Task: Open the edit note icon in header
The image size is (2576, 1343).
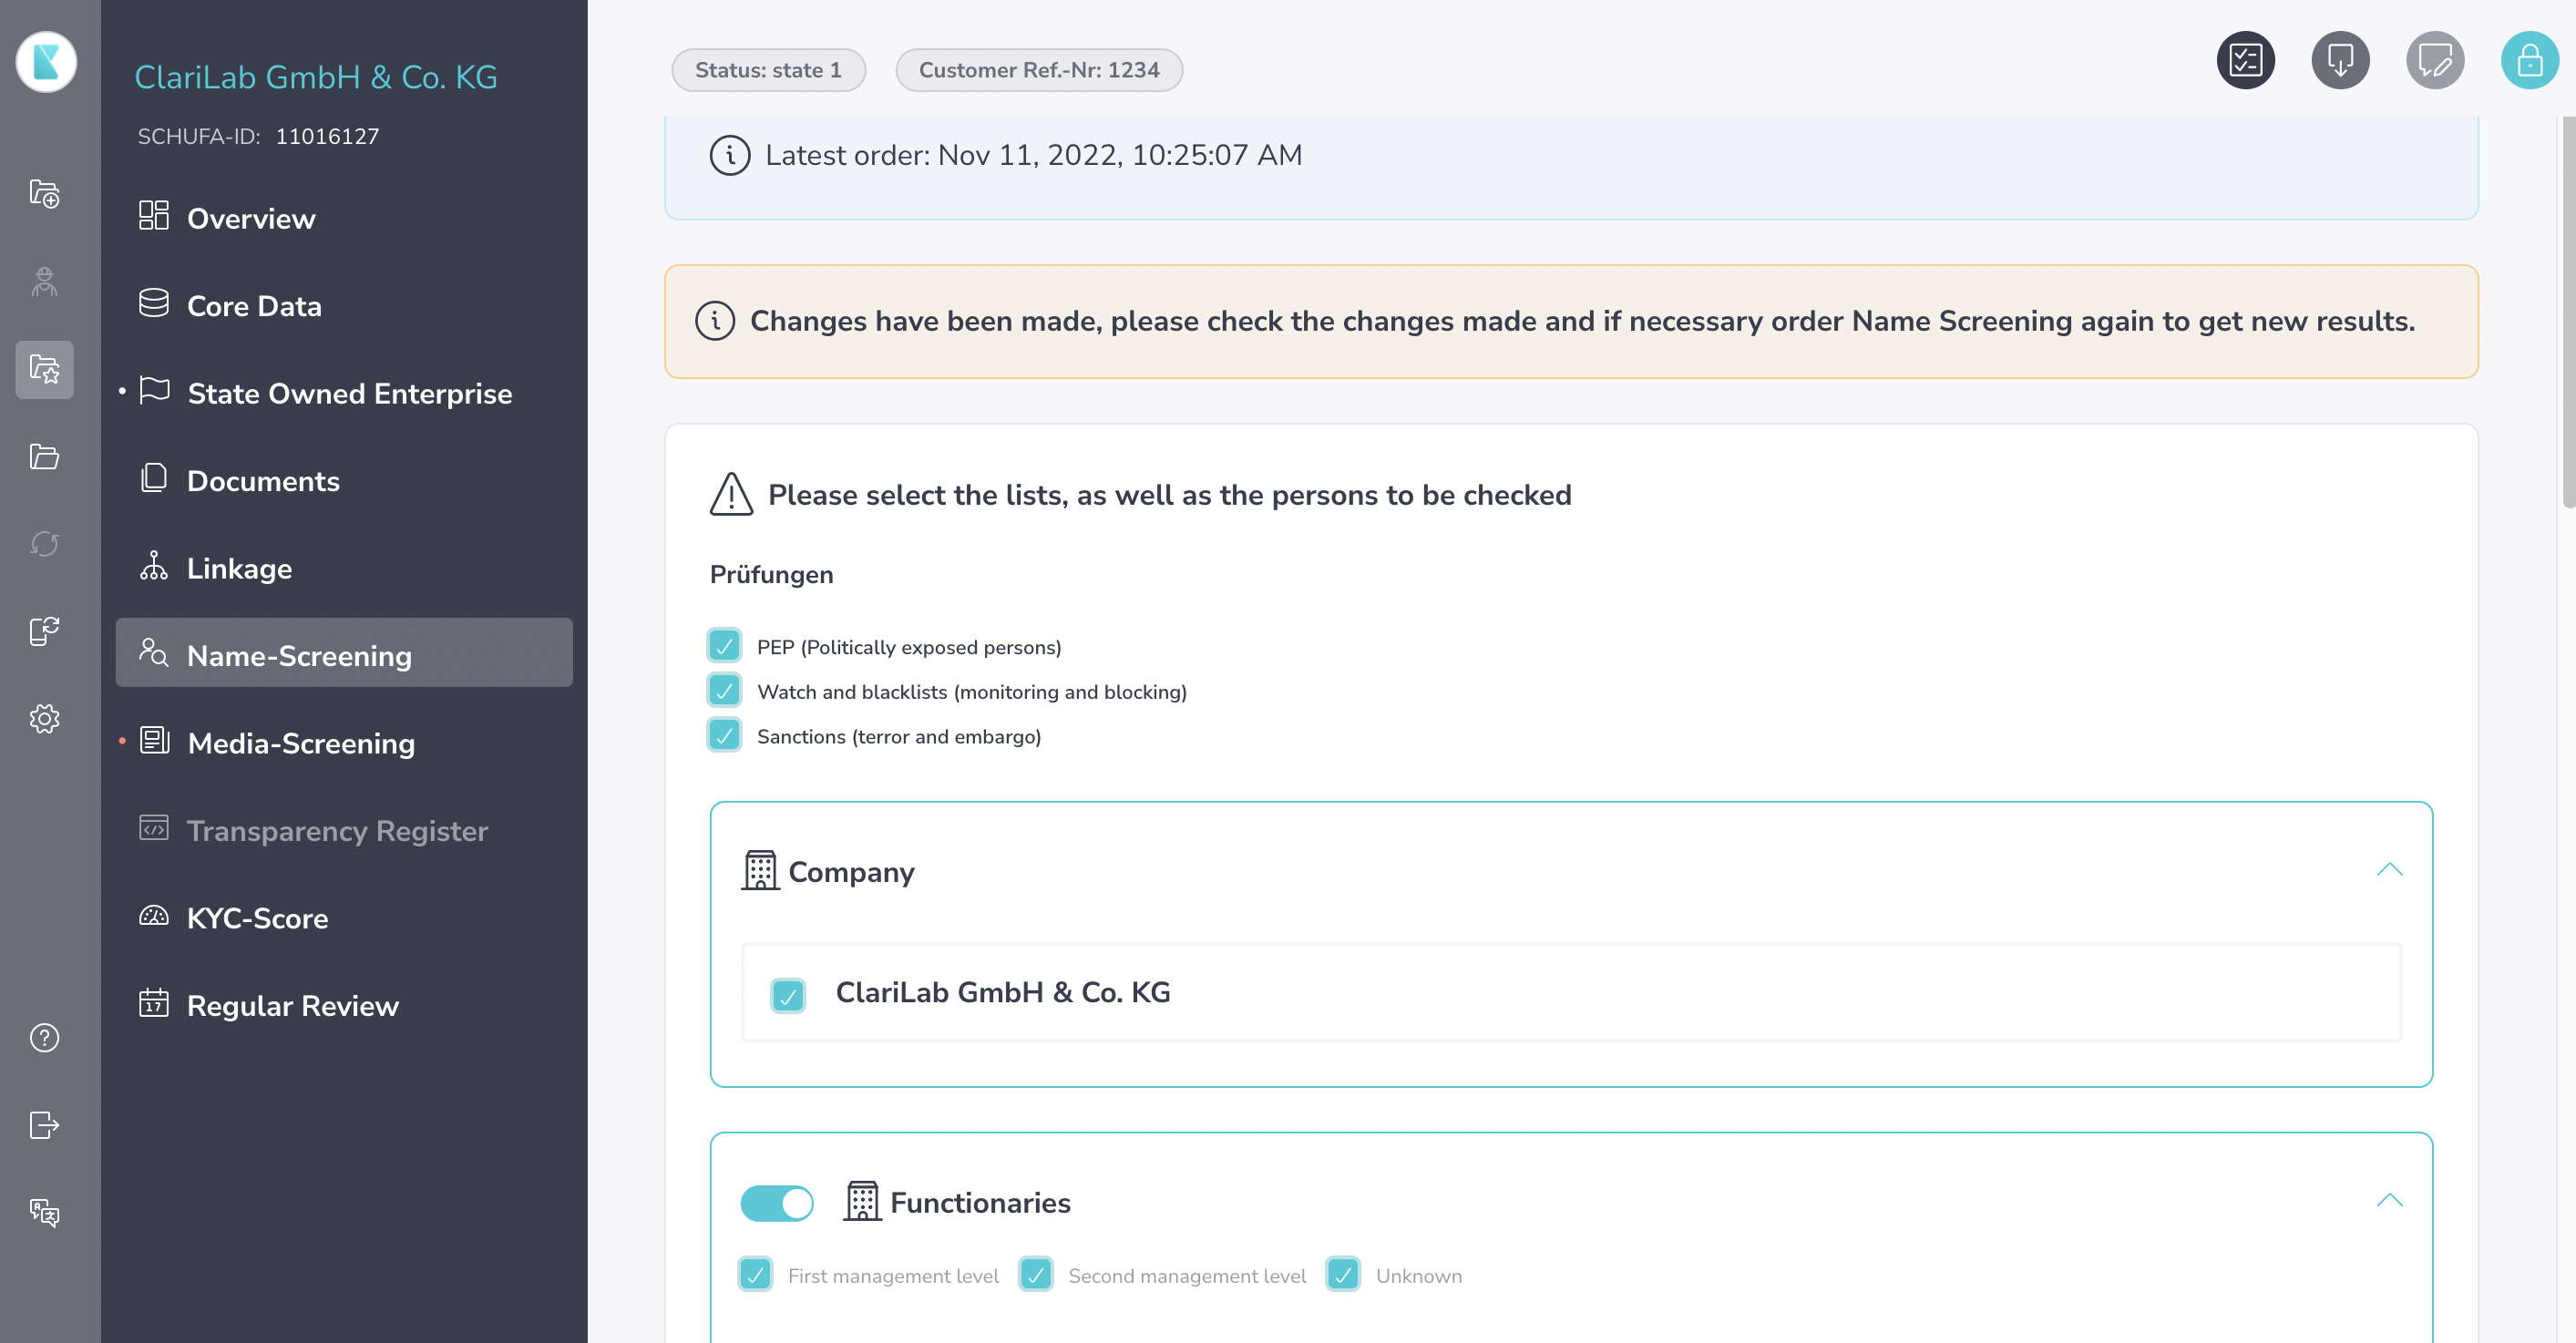Action: (2434, 61)
